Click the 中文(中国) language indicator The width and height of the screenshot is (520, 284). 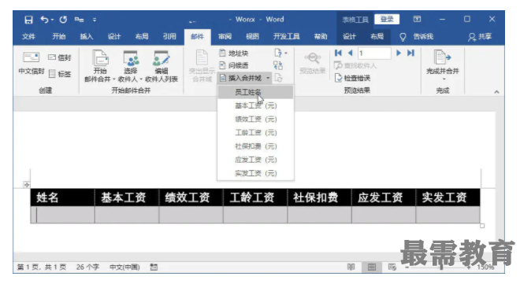point(124,267)
